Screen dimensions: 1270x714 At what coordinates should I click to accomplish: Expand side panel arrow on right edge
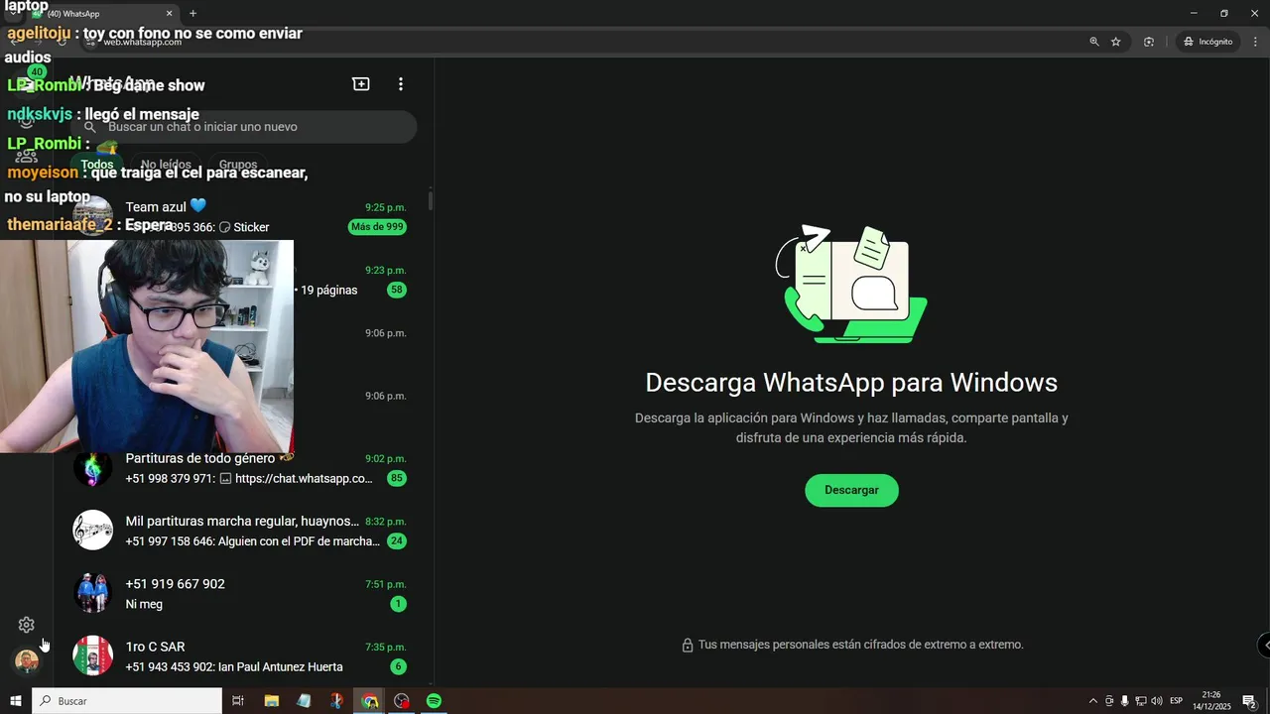1264,645
